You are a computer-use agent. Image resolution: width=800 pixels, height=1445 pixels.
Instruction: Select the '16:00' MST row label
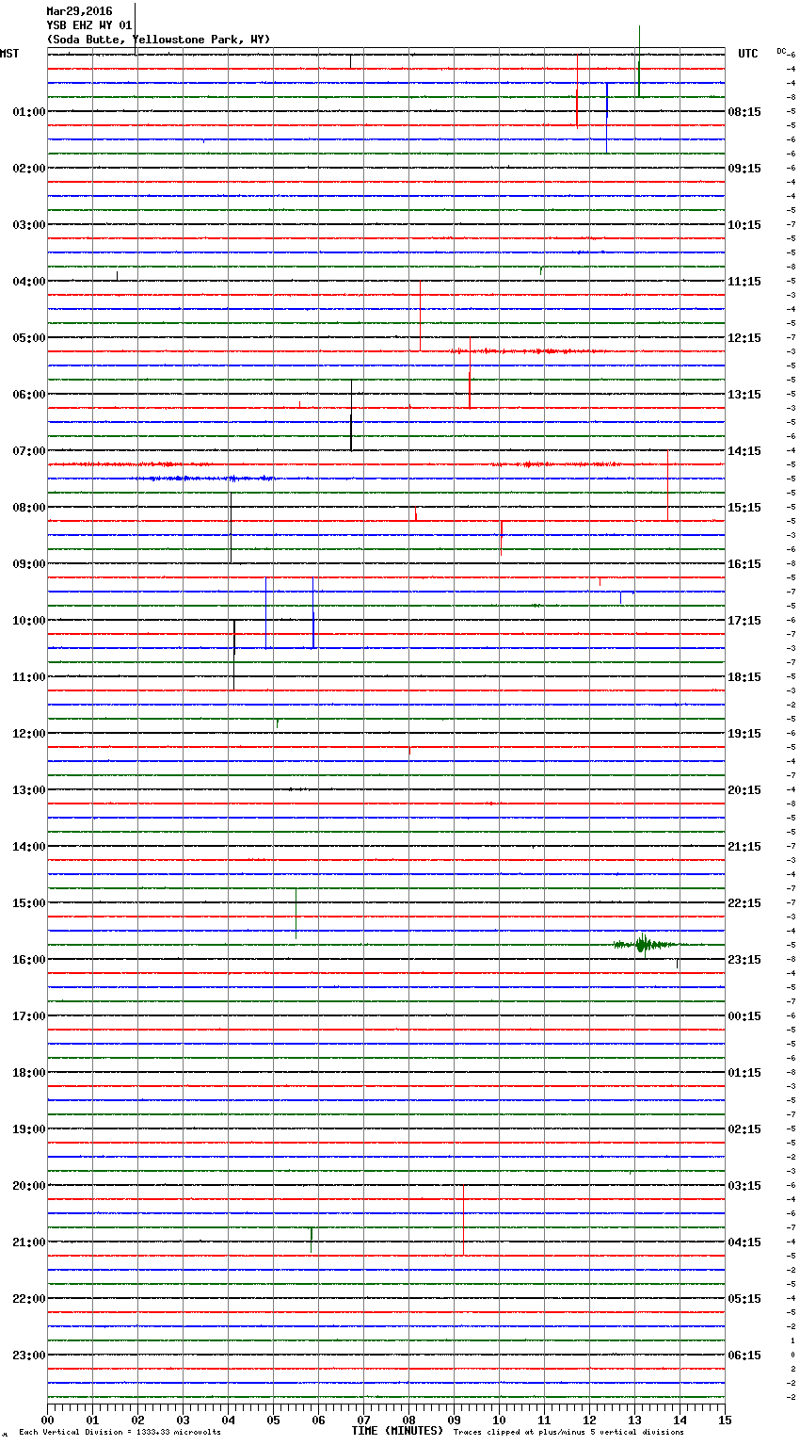click(29, 960)
